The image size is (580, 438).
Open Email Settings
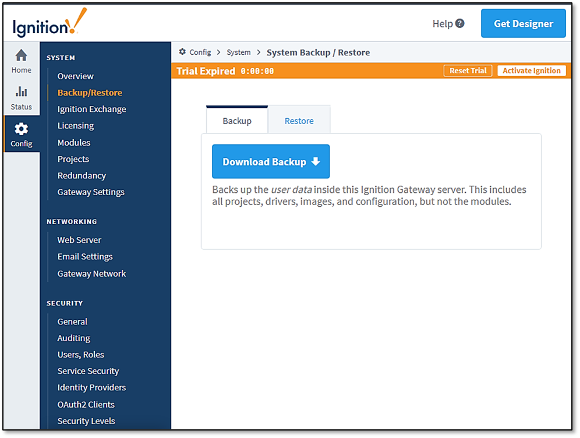85,257
